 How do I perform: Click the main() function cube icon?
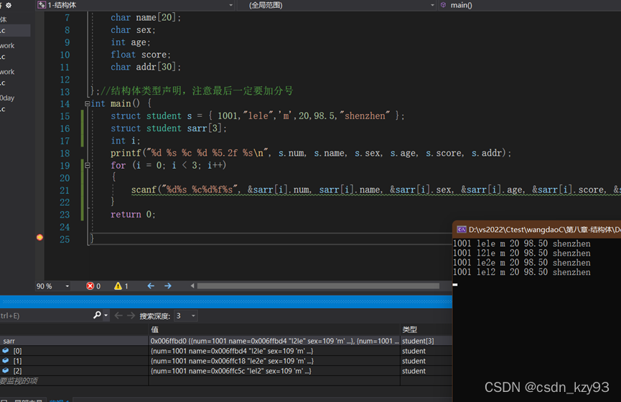[x=443, y=5]
